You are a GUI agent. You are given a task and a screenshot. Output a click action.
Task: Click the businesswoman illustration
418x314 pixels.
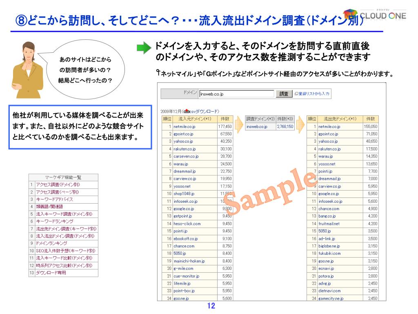(x=27, y=70)
